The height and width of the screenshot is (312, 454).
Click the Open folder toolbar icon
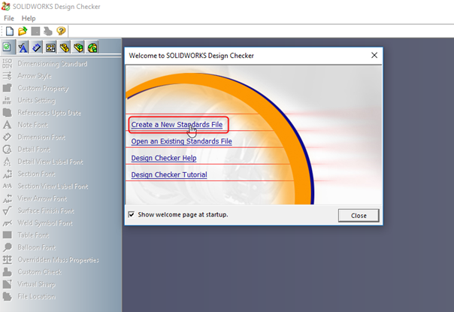[23, 31]
